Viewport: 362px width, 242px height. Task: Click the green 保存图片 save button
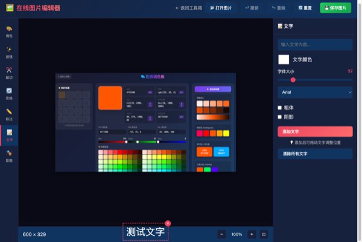[335, 8]
